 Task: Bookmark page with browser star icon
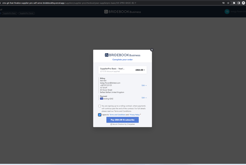point(228,3)
